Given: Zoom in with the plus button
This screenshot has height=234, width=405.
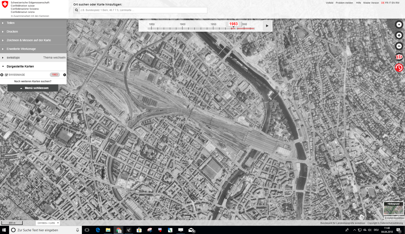Looking at the screenshot, I should (x=399, y=35).
